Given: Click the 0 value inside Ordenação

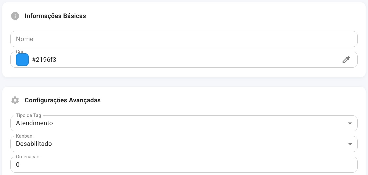Looking at the screenshot, I should 18,165.
